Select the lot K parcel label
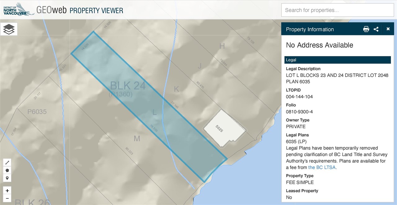The image size is (397, 205). coord(176,89)
